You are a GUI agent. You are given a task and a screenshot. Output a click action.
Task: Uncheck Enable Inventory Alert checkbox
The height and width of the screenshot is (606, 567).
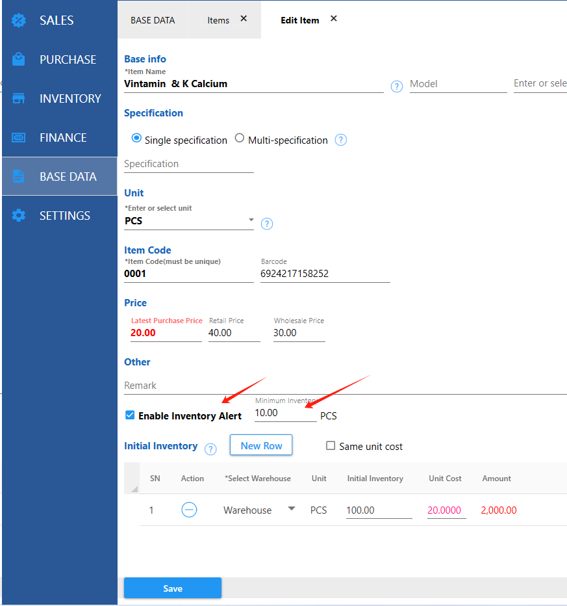(130, 415)
